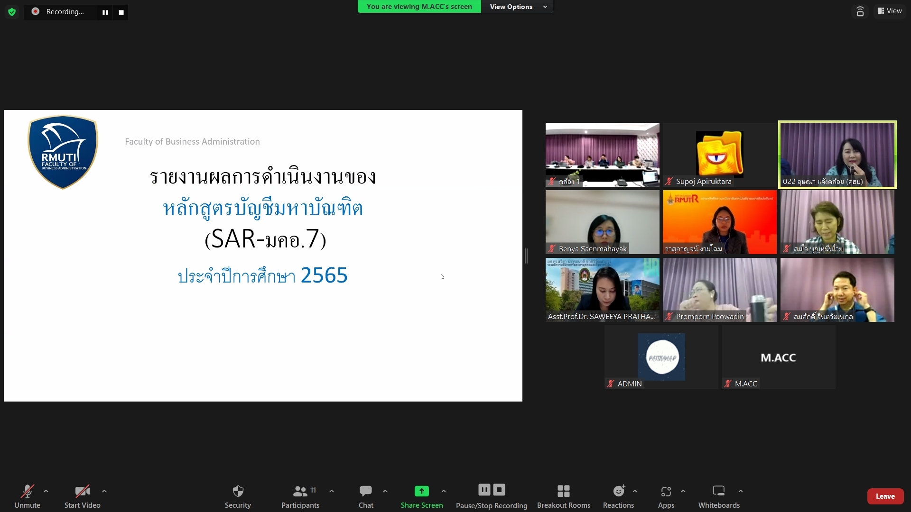Expand the arrow next to Participants

pyautogui.click(x=332, y=491)
